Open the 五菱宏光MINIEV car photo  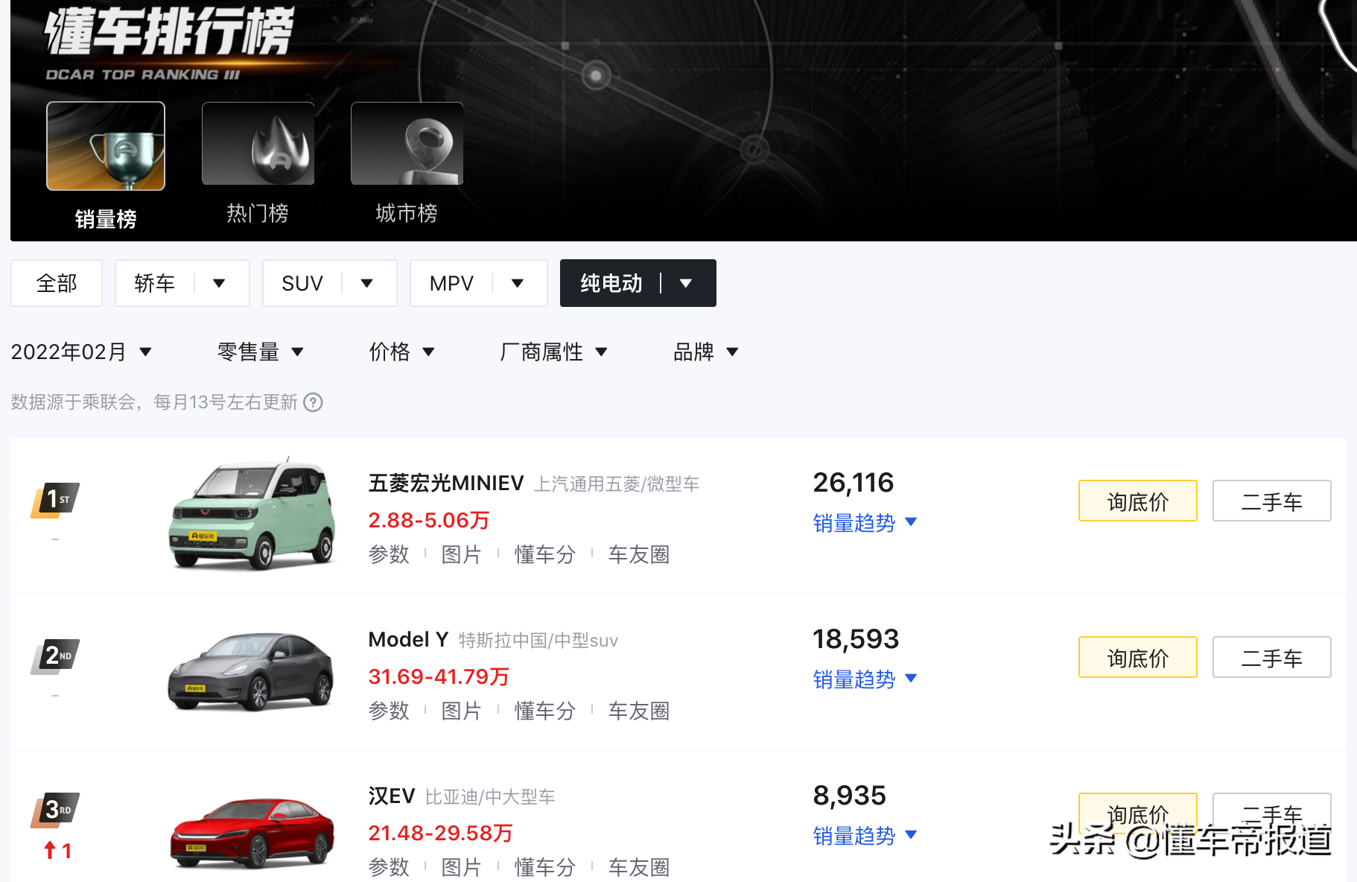(x=252, y=515)
